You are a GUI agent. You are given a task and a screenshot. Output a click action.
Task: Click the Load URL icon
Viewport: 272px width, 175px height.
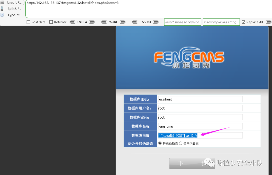point(2,3)
